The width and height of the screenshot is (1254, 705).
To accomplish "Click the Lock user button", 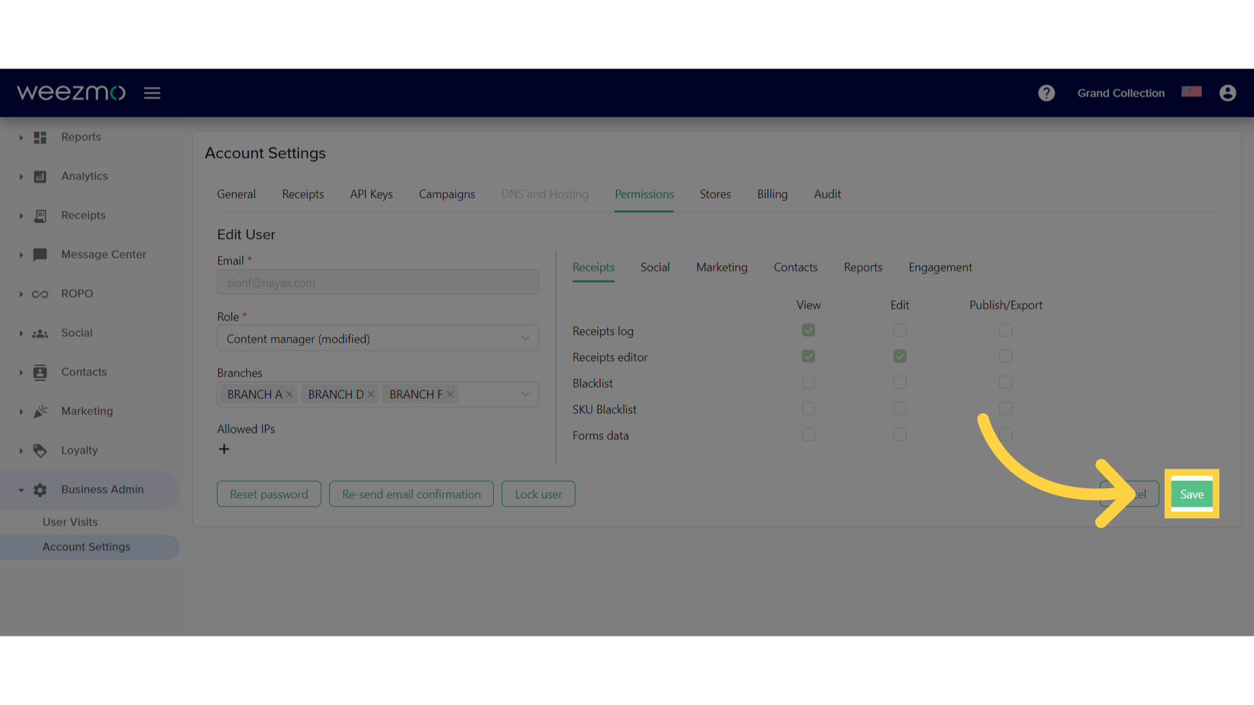I will [x=538, y=494].
